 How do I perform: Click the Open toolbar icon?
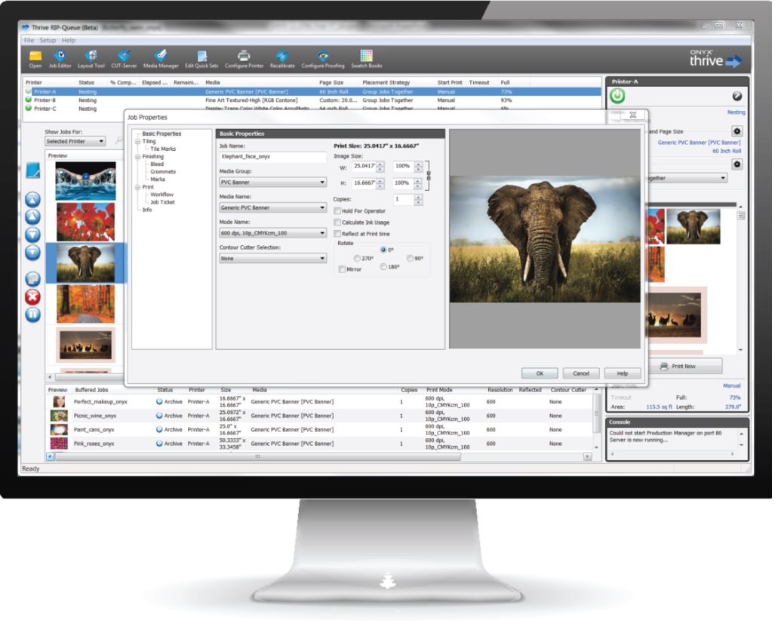pyautogui.click(x=35, y=59)
